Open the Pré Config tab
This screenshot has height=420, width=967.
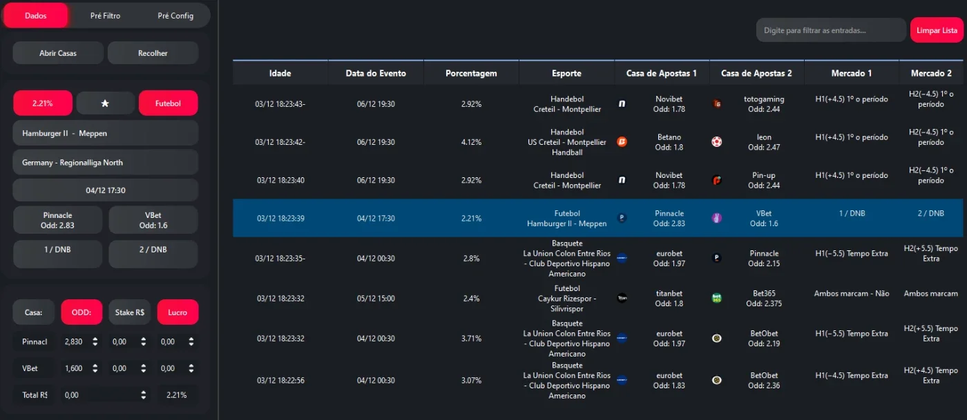point(175,15)
